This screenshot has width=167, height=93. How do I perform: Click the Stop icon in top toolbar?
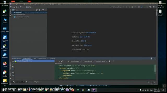(135, 7)
